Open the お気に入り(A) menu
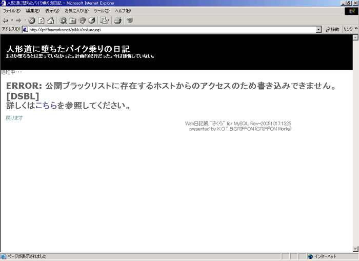This screenshot has height=261, width=359. 76,11
